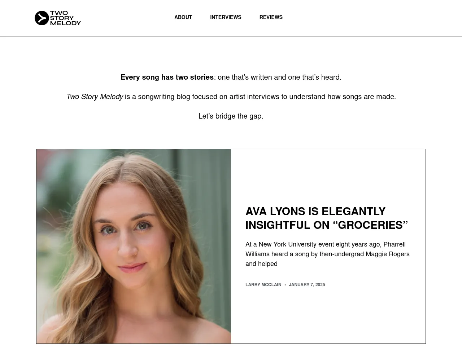This screenshot has height=346, width=462.
Task: Go to the Interviews section
Action: (x=226, y=17)
